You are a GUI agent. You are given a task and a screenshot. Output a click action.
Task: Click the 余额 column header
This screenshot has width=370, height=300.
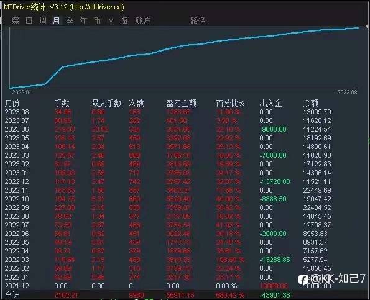point(310,103)
